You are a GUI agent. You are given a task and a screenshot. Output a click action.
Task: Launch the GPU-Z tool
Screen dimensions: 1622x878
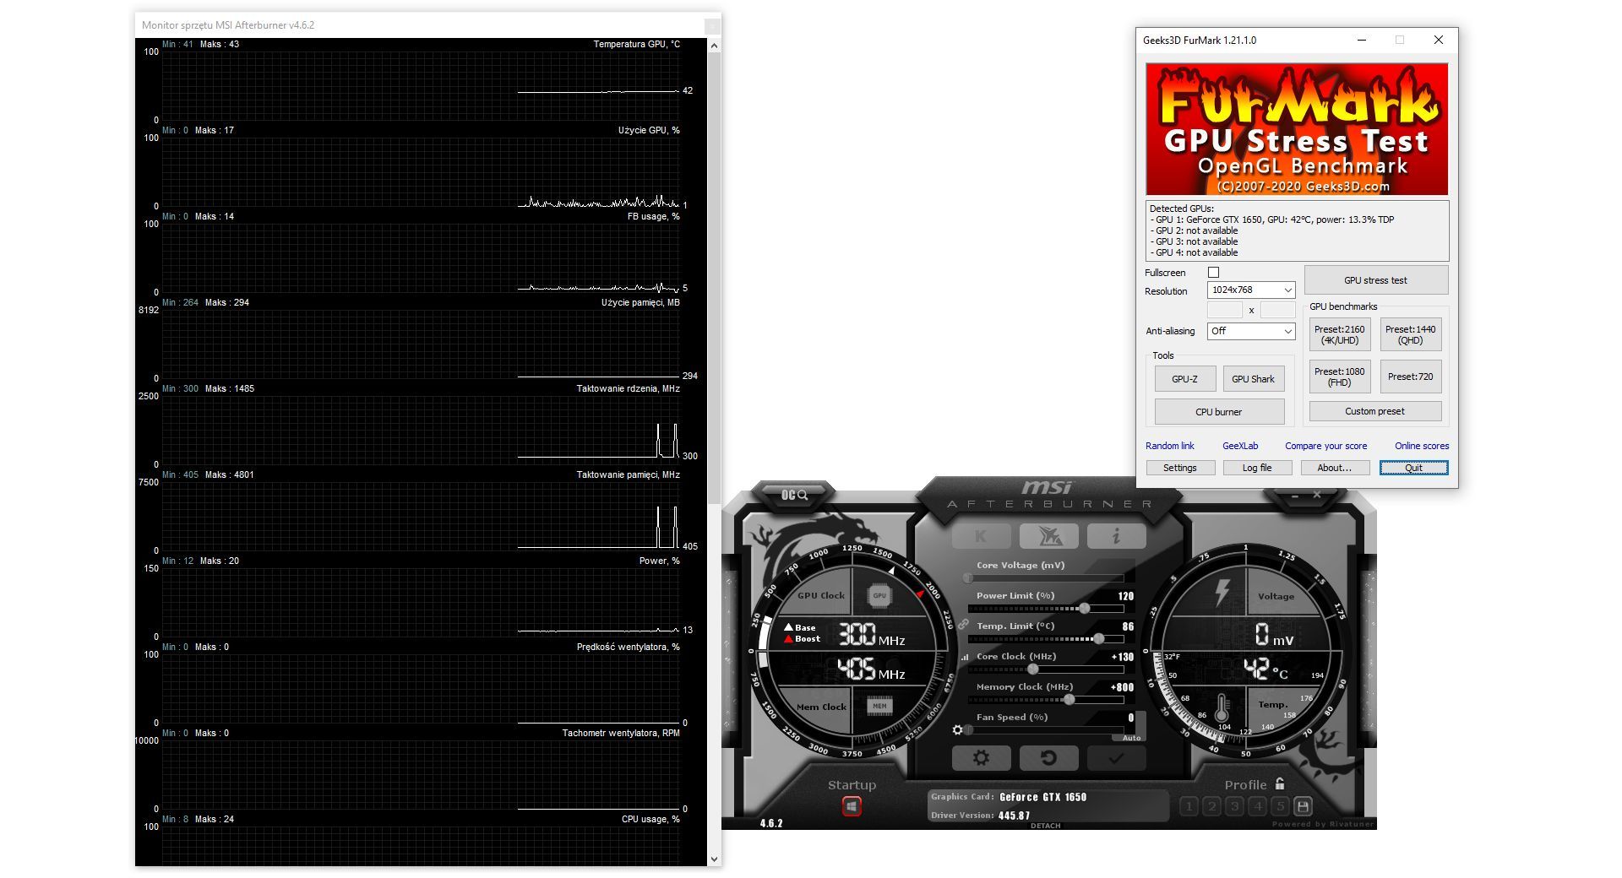pyautogui.click(x=1184, y=379)
